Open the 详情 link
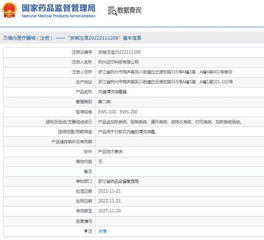 [102, 231]
